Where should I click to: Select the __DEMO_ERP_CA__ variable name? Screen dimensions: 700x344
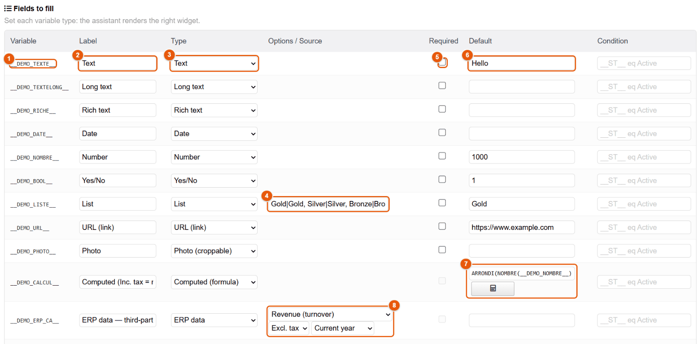(x=34, y=320)
